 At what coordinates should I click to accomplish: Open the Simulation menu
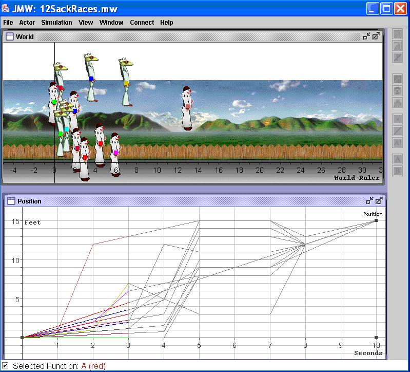point(56,23)
